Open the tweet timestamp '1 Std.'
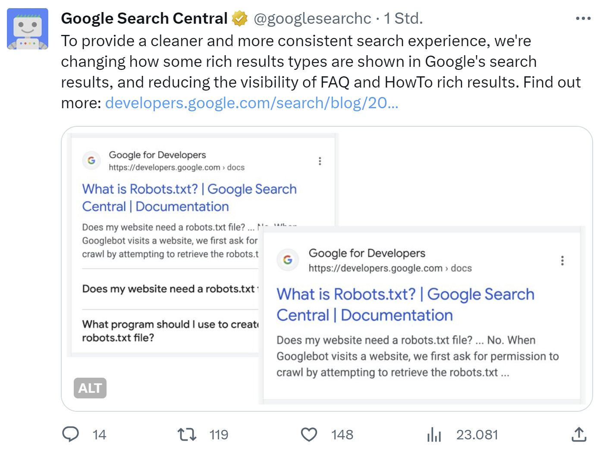The width and height of the screenshot is (600, 451). [x=402, y=18]
